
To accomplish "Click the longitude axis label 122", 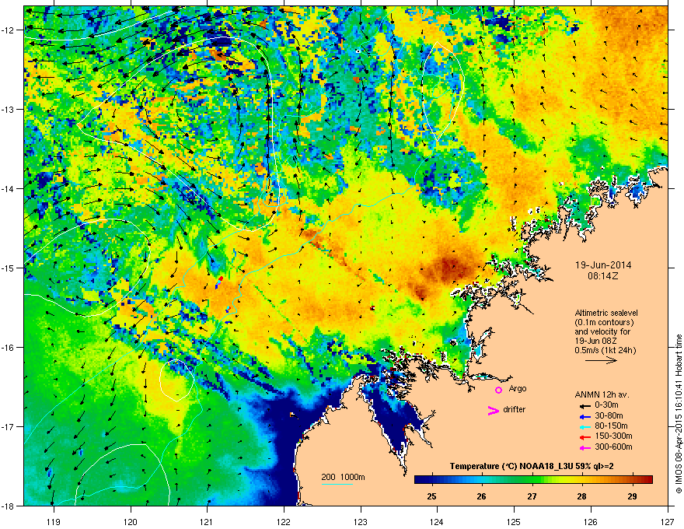I will pyautogui.click(x=284, y=521).
